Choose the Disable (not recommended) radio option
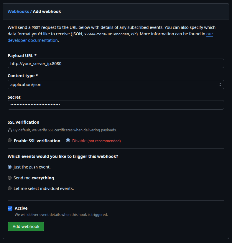 (68, 141)
